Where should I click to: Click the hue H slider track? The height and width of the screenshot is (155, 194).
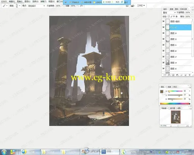[x=175, y=91]
